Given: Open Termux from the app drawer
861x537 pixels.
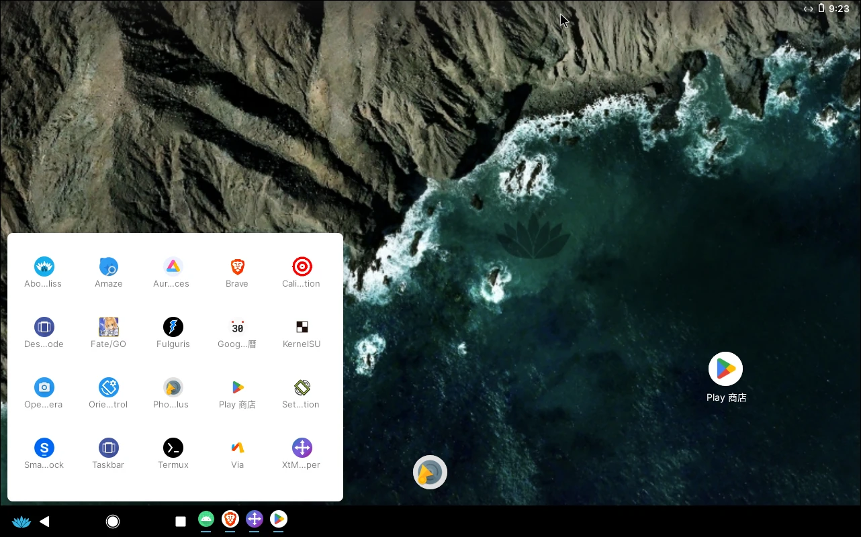Looking at the screenshot, I should click(173, 448).
